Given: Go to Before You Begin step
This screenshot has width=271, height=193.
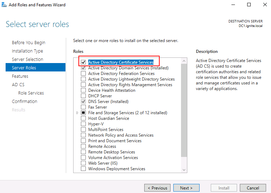Looking at the screenshot, I should pyautogui.click(x=28, y=42).
